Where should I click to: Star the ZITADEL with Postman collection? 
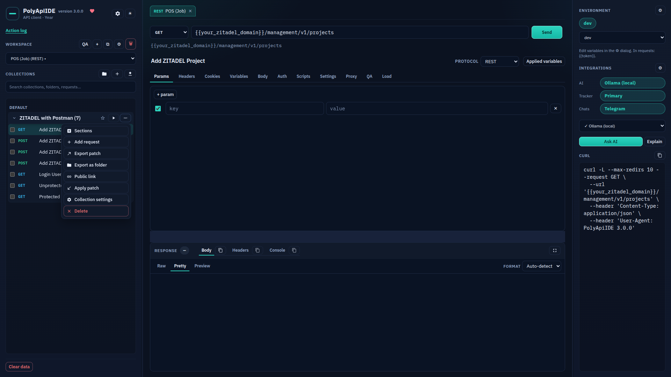[103, 118]
